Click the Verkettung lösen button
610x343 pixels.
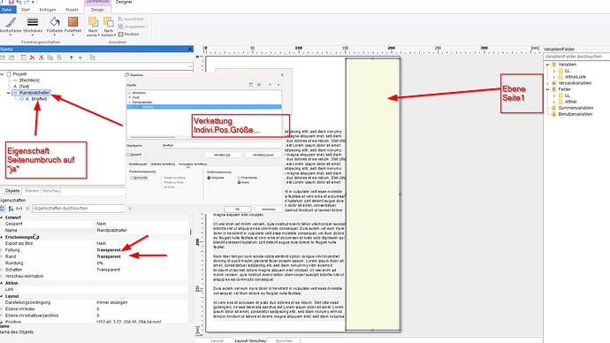[x=263, y=155]
